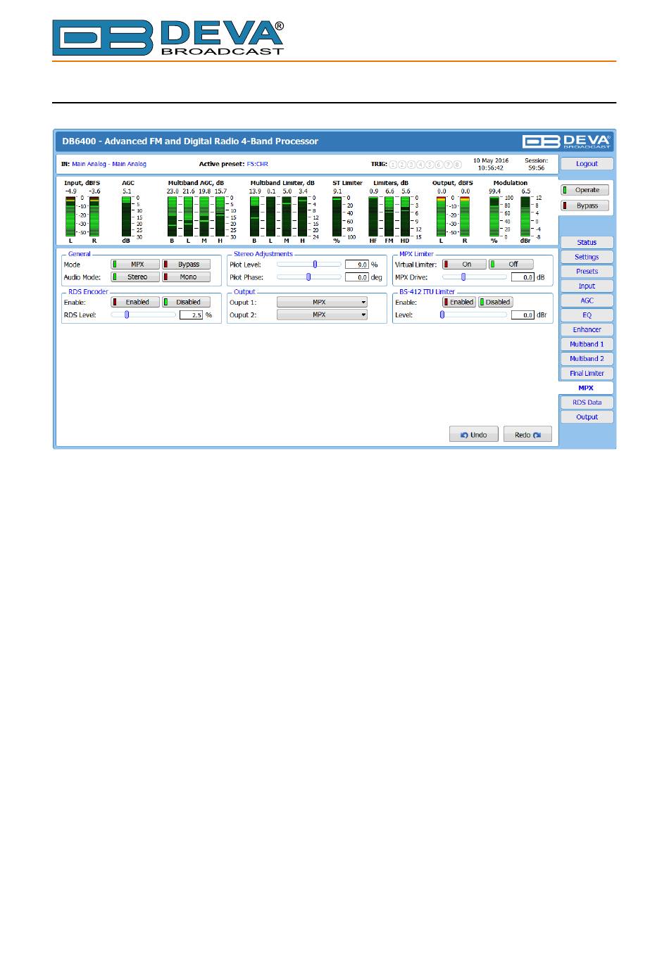Image resolution: width=669 pixels, height=957 pixels.
Task: Click the BS-412 Level slider
Action: pyautogui.click(x=475, y=315)
